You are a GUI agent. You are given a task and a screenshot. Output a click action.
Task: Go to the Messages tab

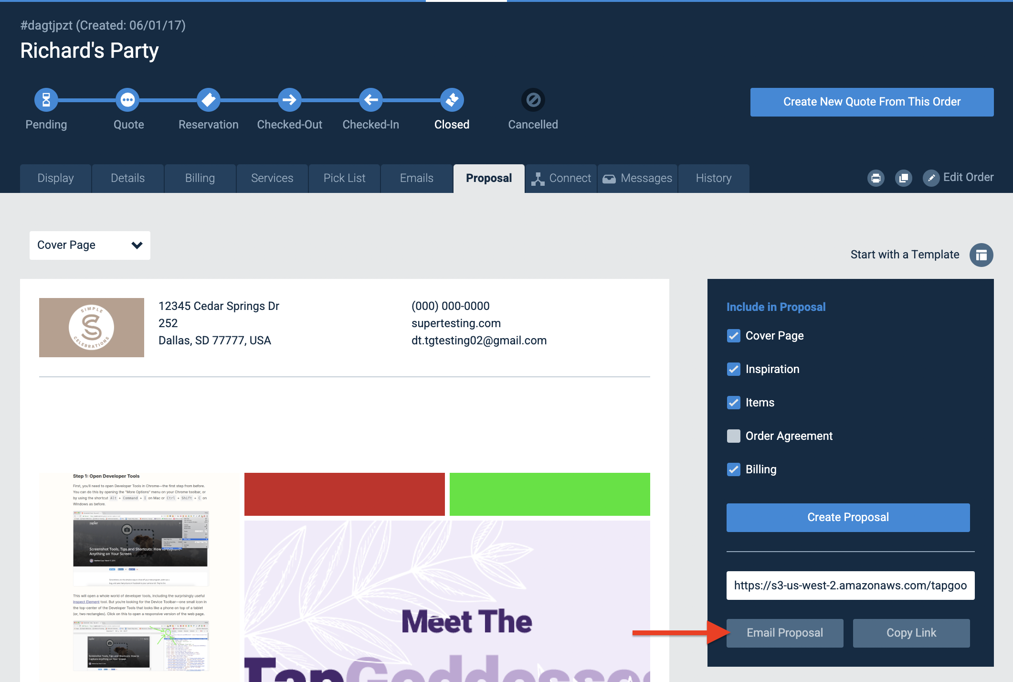637,179
